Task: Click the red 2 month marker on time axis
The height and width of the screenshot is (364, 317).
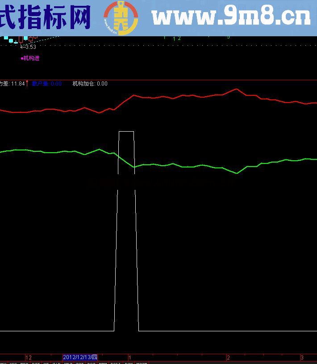Action: [228, 357]
